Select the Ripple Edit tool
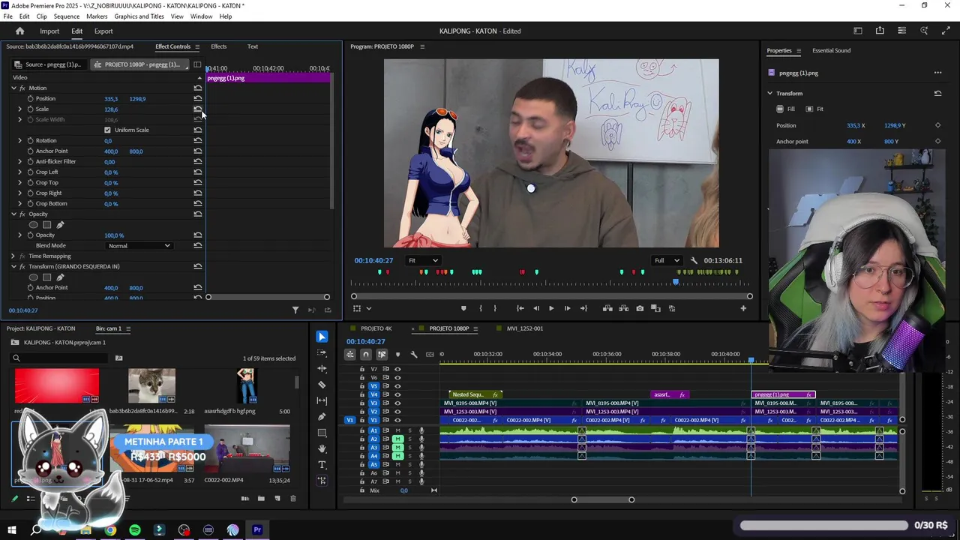The height and width of the screenshot is (540, 960). click(322, 368)
